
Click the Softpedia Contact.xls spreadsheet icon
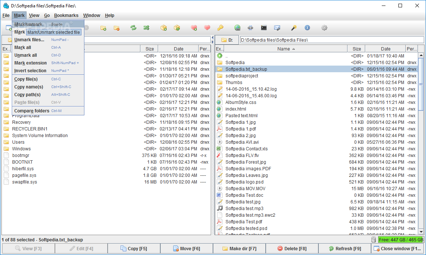click(x=219, y=149)
